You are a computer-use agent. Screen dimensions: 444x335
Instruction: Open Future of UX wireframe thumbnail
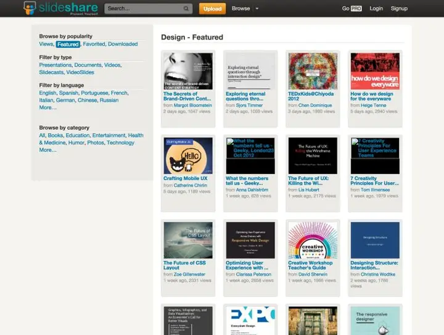[313, 155]
